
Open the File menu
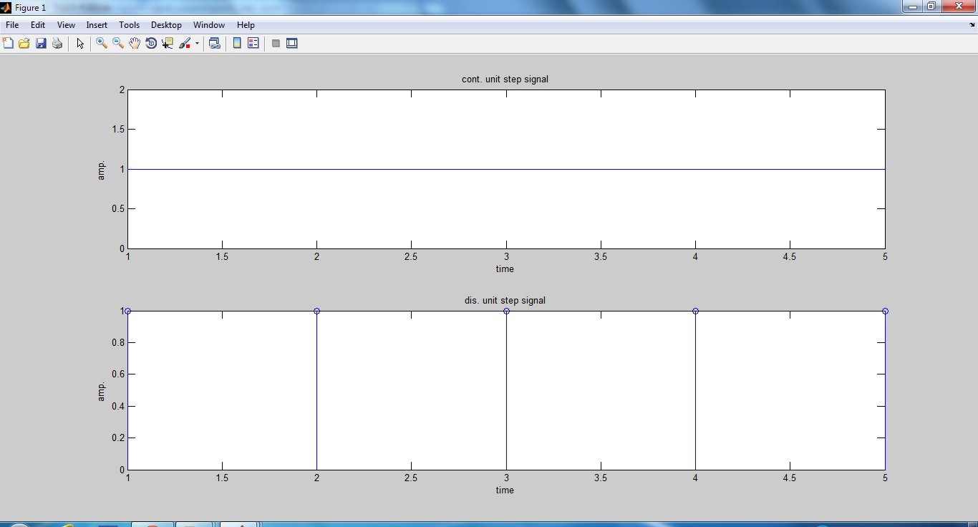pyautogui.click(x=11, y=24)
